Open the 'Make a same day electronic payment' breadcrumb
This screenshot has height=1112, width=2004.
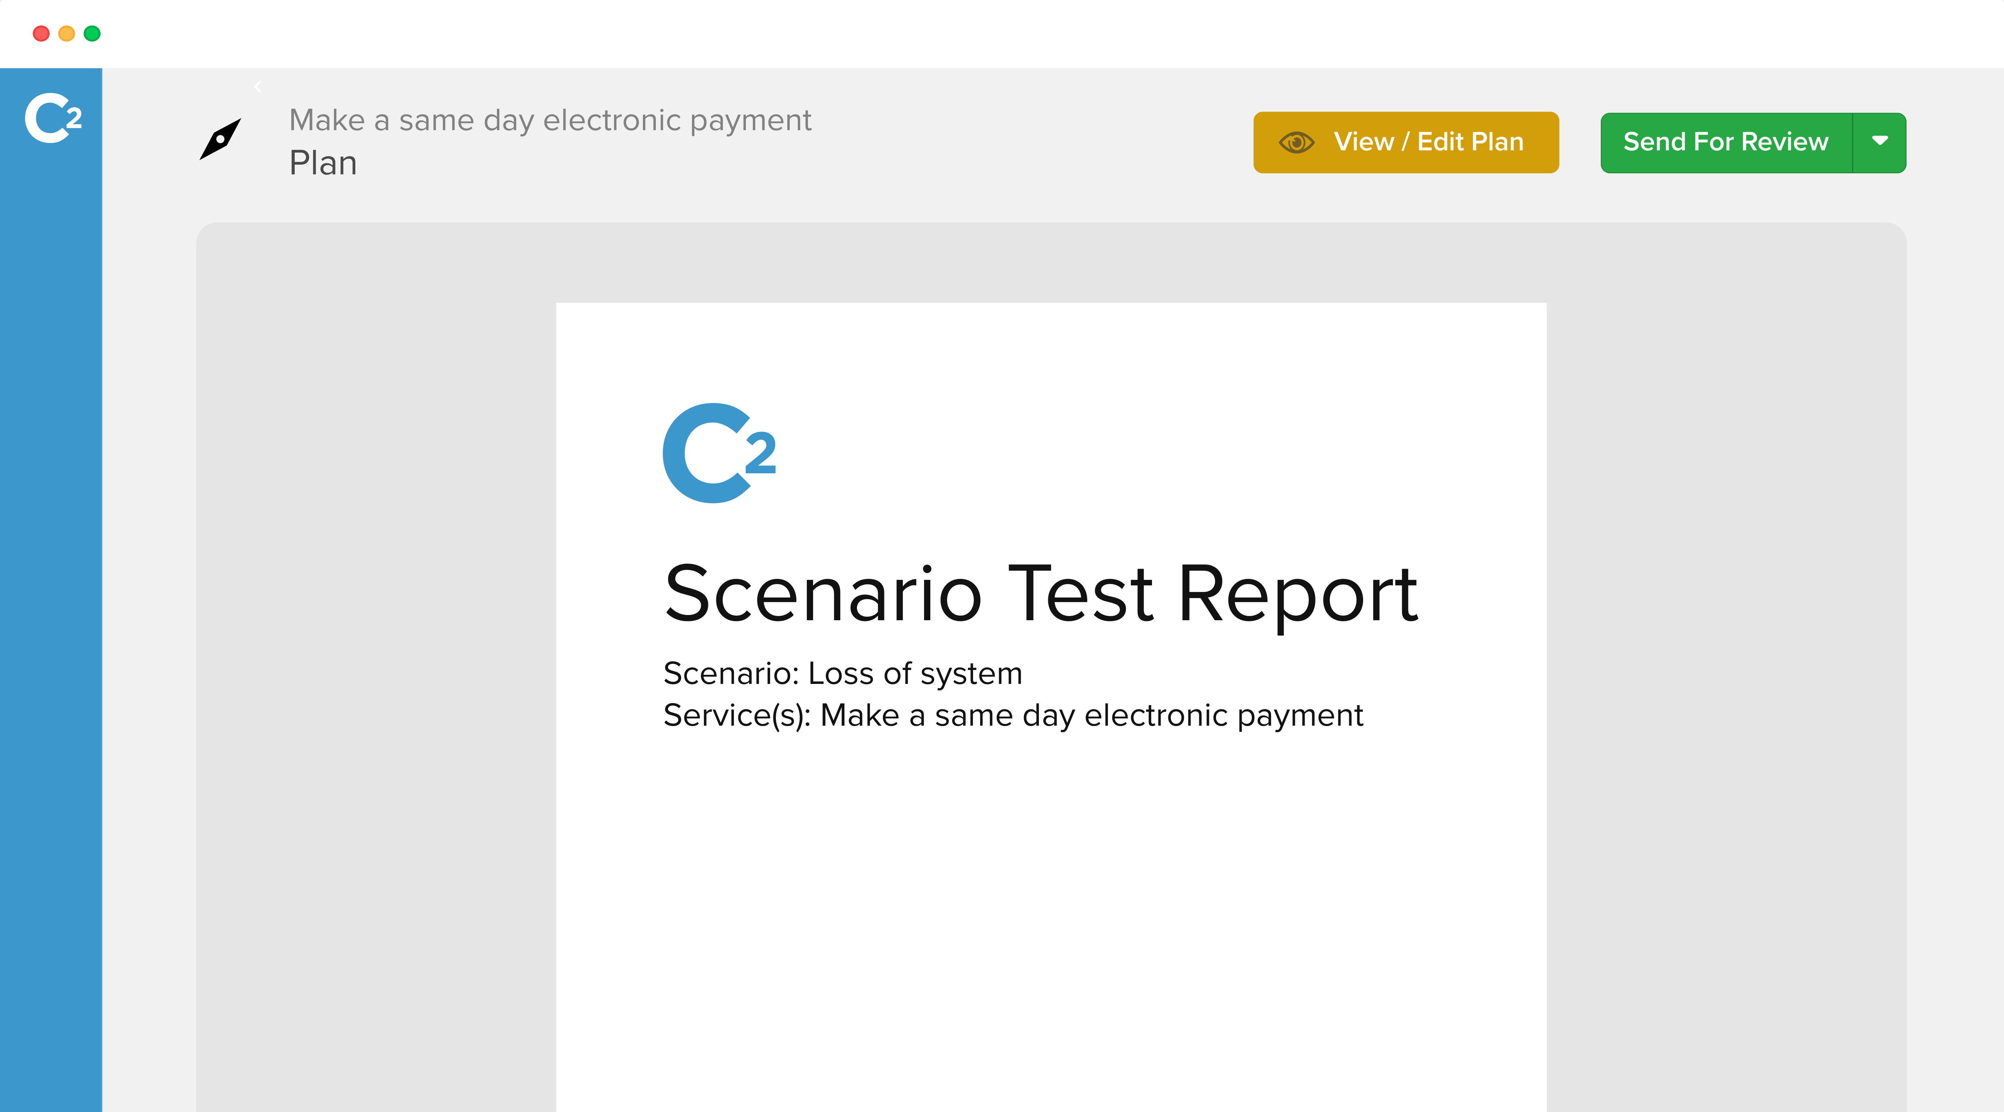click(x=550, y=121)
